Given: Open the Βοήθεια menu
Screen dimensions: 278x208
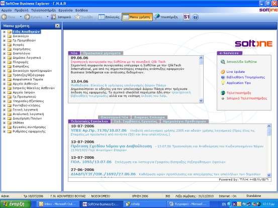Looking at the screenshot, I should (81, 10).
